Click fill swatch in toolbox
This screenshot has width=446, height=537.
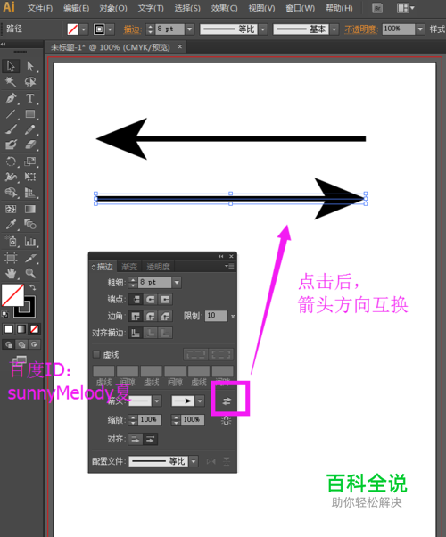click(12, 295)
